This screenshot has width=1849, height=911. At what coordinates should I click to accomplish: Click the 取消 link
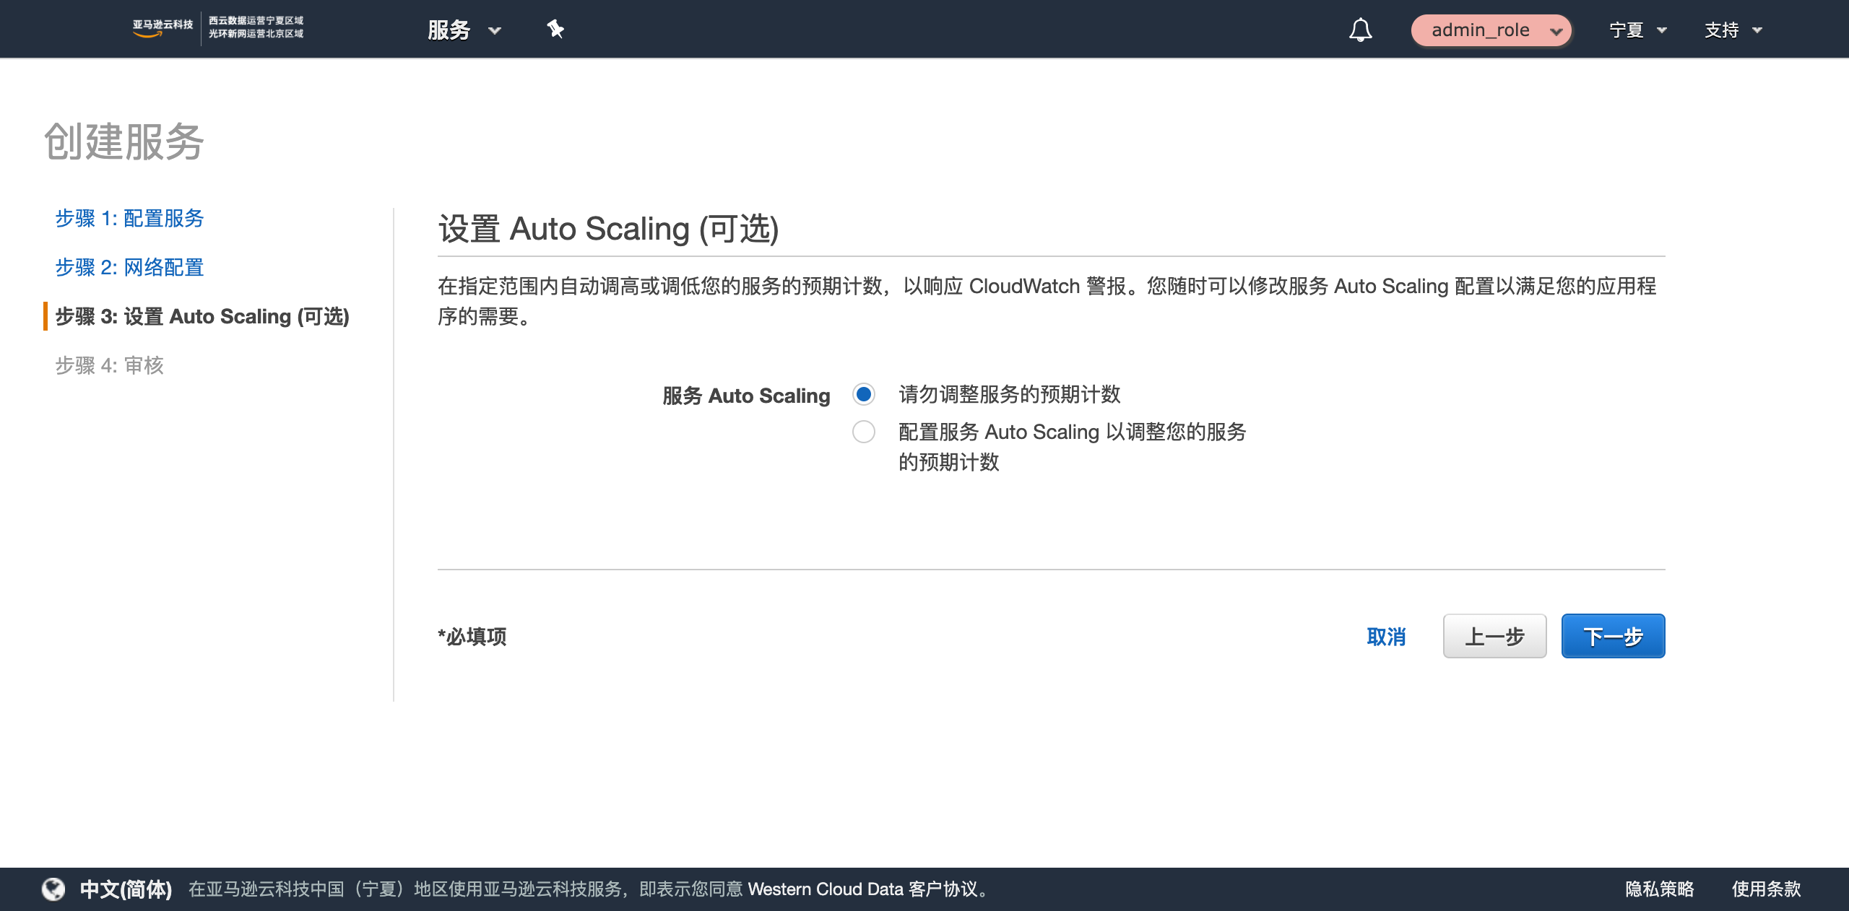1386,637
